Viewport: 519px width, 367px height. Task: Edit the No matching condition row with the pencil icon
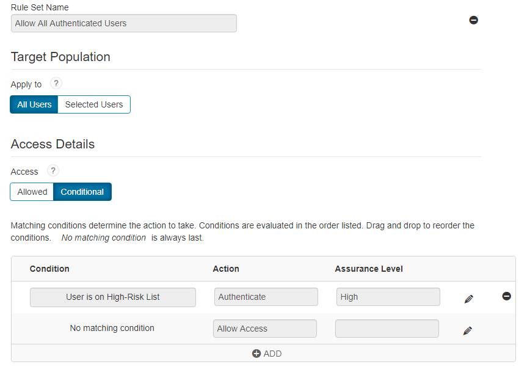coord(468,330)
